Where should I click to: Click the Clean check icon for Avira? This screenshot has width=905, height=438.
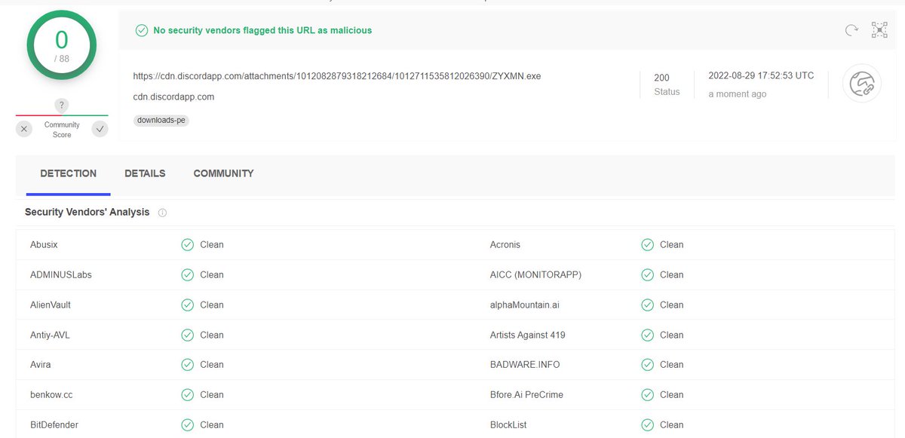(187, 364)
